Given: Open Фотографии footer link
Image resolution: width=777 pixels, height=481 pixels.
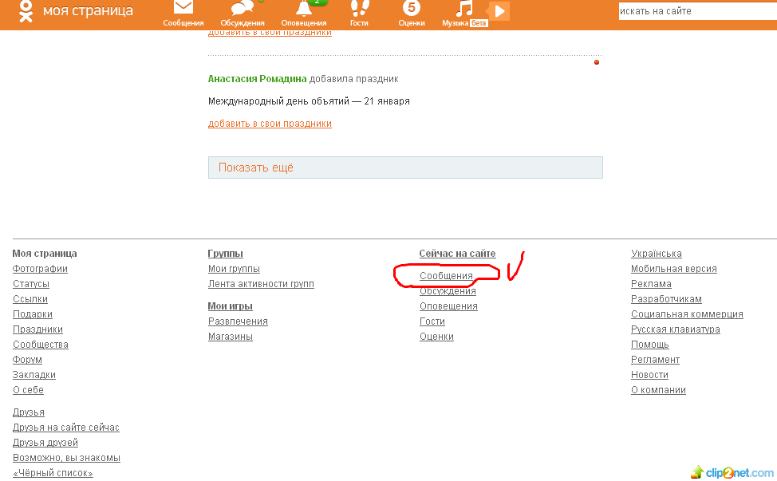Looking at the screenshot, I should point(40,269).
